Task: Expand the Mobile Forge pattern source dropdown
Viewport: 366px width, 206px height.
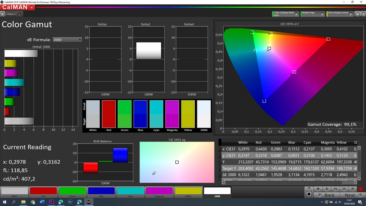Action: click(x=322, y=14)
